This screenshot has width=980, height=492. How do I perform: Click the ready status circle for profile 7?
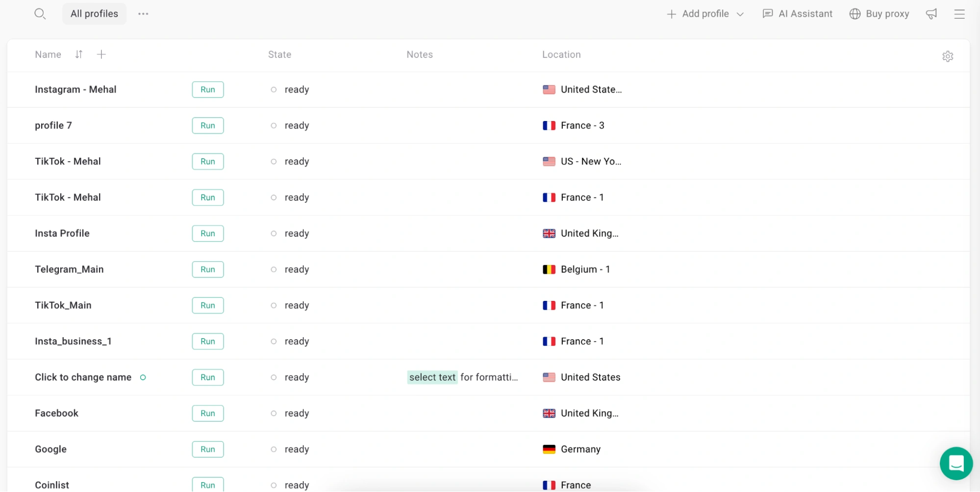(x=274, y=125)
